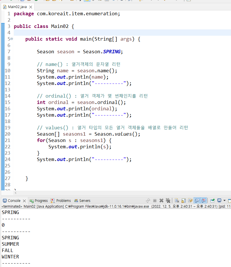Click the editor horizontal scrollbar left arrow
The image size is (231, 267).
point(16,193)
